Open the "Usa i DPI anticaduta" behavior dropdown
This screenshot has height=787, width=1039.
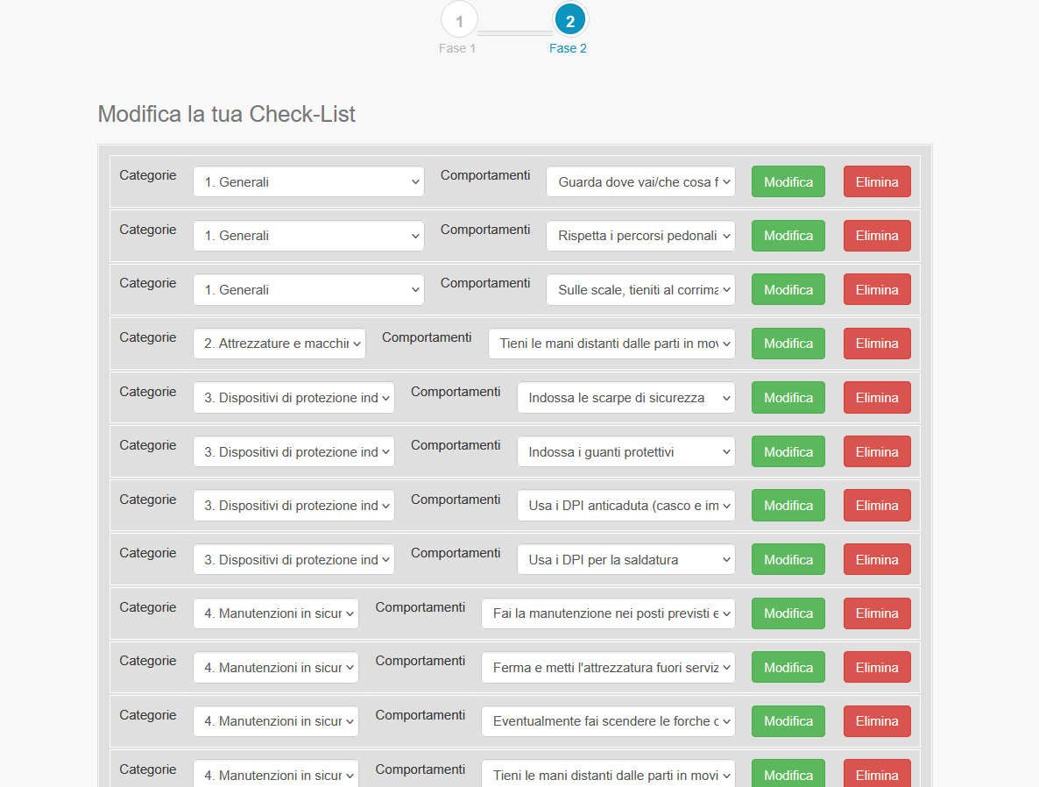626,506
